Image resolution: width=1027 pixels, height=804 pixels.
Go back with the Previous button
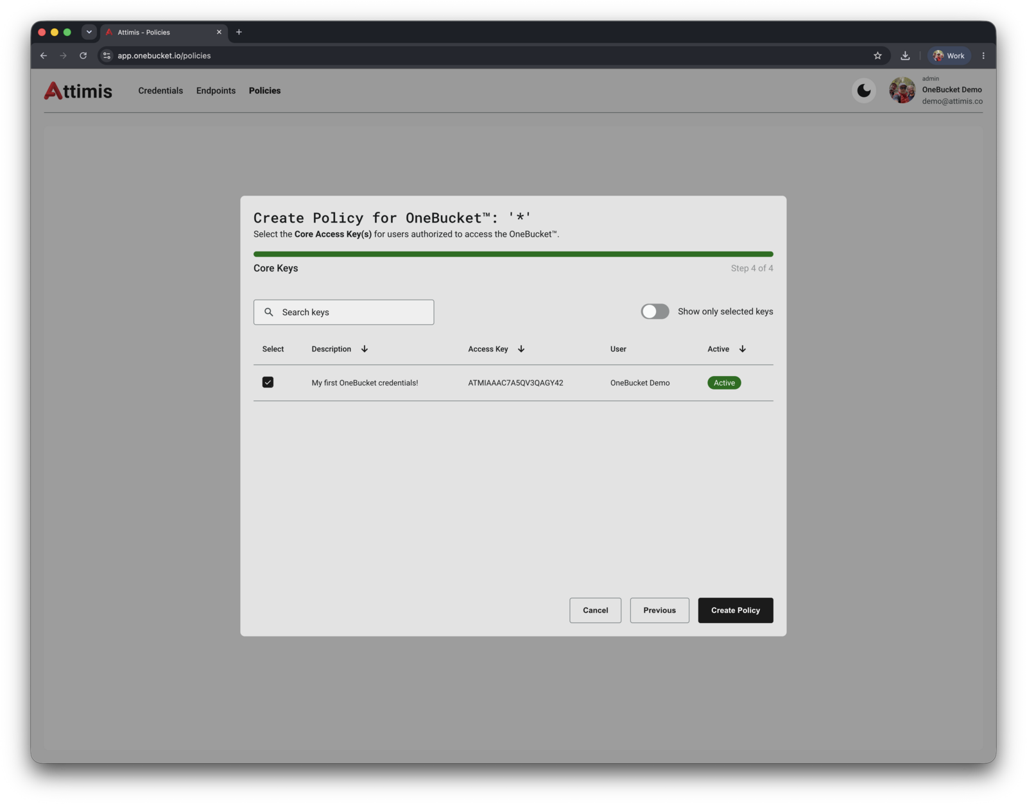coord(659,610)
